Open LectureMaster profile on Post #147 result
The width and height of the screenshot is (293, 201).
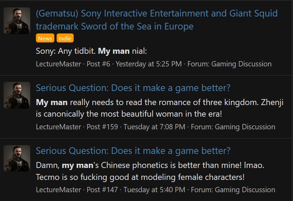58,190
